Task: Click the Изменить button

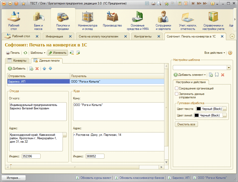Action: 58,53
